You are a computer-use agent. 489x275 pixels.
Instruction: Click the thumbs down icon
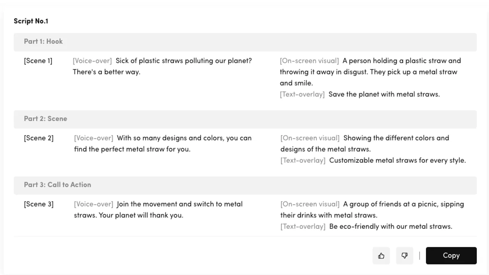tap(405, 256)
